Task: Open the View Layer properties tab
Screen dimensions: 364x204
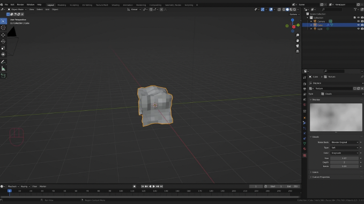Action: click(x=304, y=94)
